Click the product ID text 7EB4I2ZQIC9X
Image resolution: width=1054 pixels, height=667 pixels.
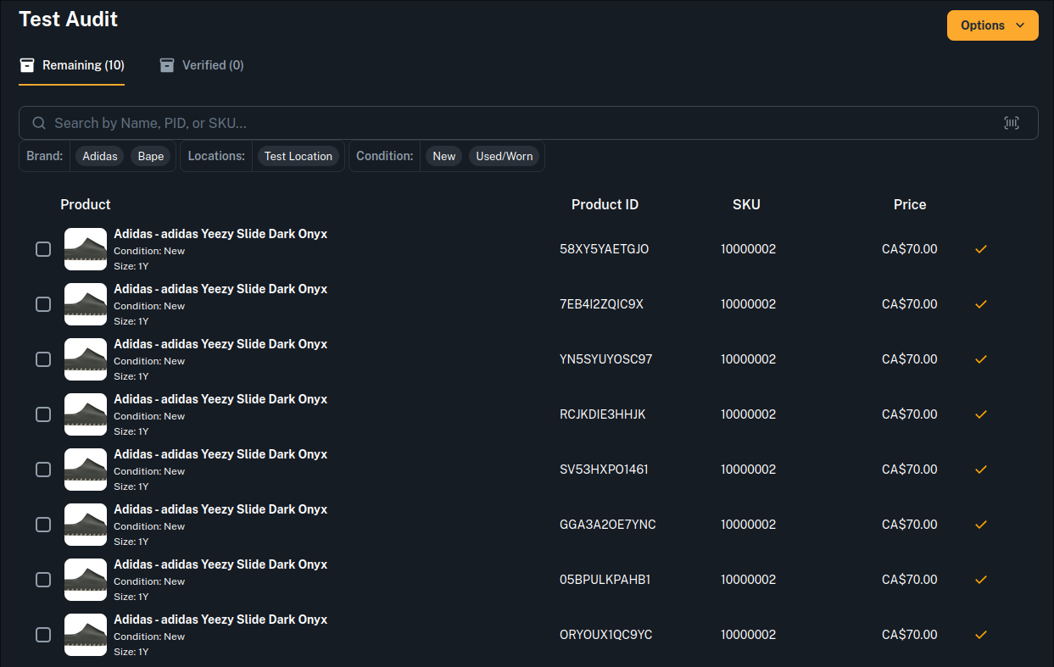pyautogui.click(x=602, y=304)
